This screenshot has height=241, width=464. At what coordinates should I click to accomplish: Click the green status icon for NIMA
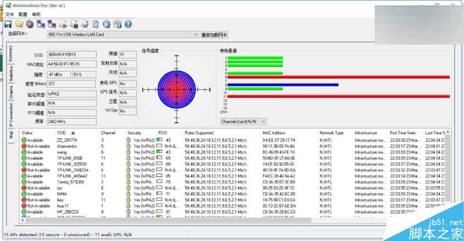click(24, 194)
